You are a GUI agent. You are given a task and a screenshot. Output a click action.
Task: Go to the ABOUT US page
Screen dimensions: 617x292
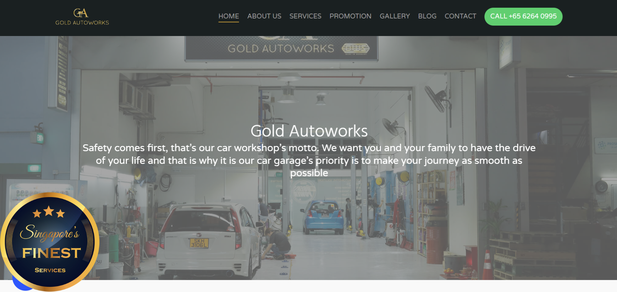pyautogui.click(x=264, y=16)
